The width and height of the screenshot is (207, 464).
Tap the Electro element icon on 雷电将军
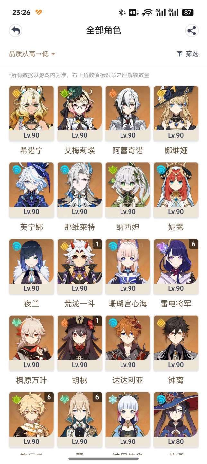click(161, 246)
